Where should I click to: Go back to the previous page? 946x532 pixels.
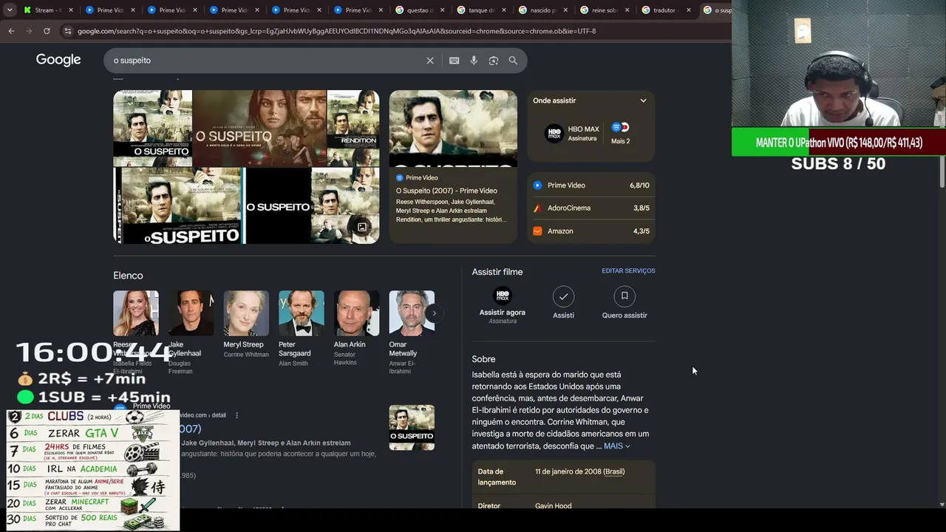pyautogui.click(x=11, y=31)
